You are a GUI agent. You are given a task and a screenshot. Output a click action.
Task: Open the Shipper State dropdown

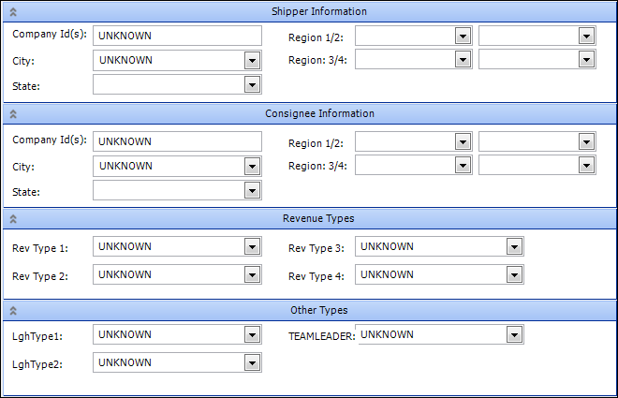[x=251, y=85]
